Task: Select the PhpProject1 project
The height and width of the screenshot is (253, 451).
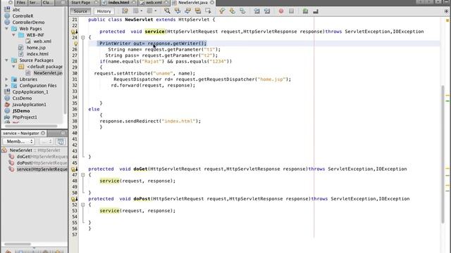Action: [x=25, y=117]
